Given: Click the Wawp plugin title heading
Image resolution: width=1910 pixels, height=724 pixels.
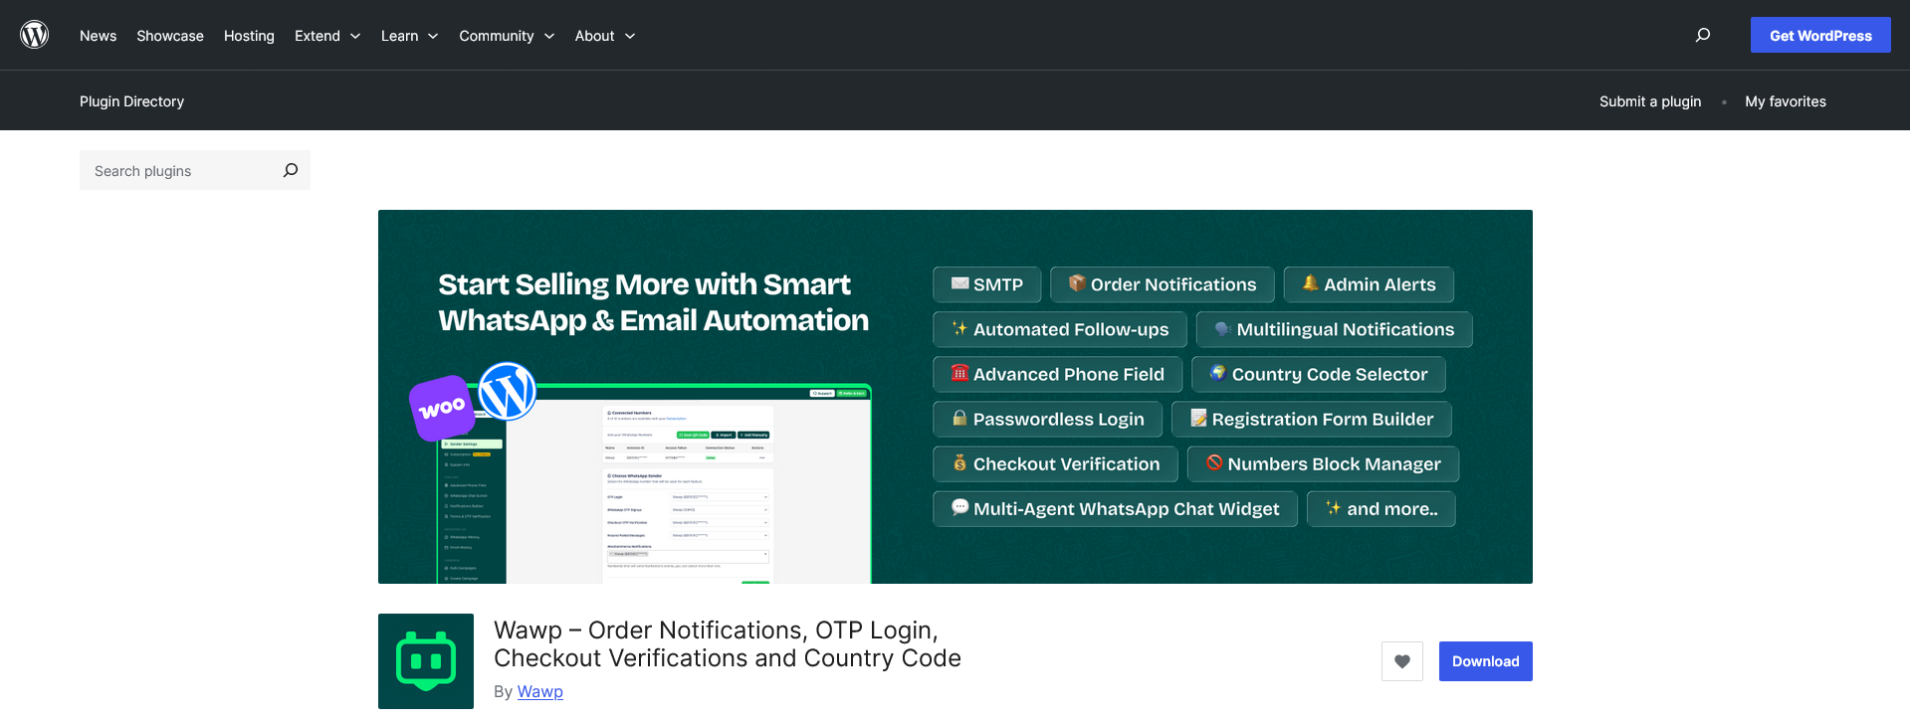Looking at the screenshot, I should click(728, 644).
